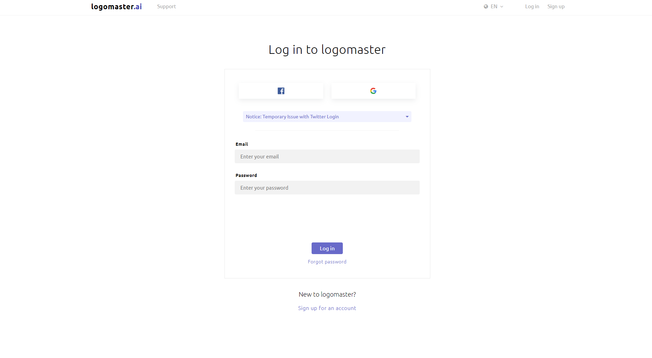Click the Email field label
This screenshot has width=652, height=358.
[242, 144]
